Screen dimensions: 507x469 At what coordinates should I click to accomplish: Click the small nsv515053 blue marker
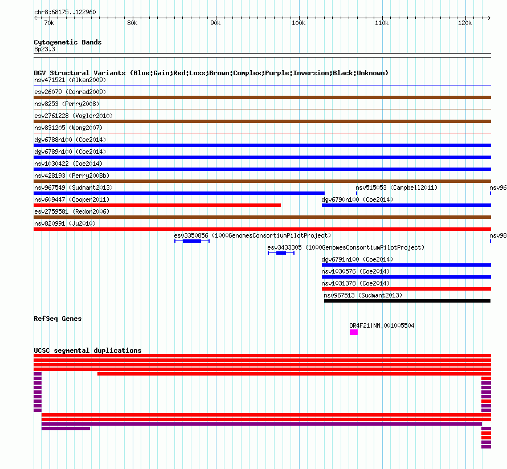click(x=357, y=193)
